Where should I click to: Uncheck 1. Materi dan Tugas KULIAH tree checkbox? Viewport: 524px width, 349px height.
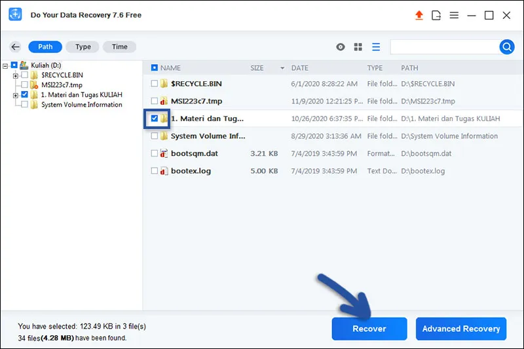(x=24, y=94)
